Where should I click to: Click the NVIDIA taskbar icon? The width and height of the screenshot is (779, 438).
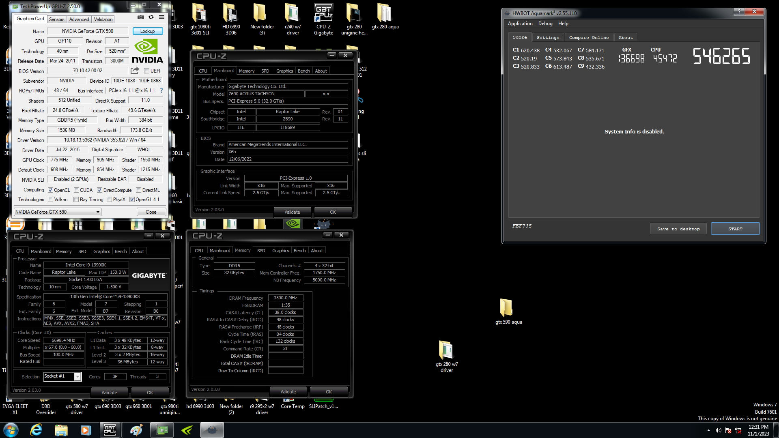187,430
